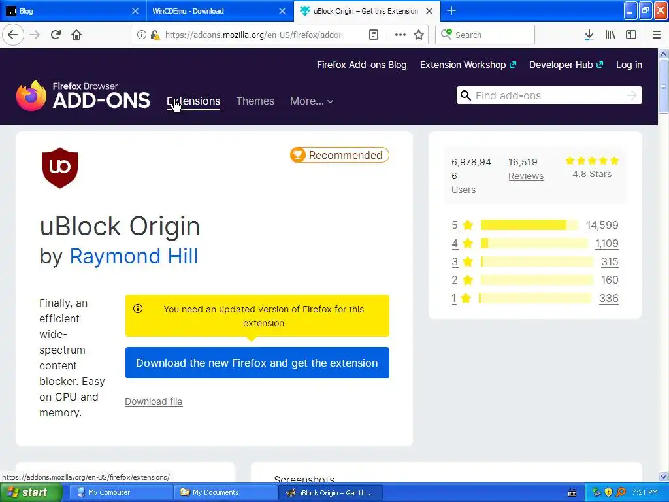
Task: View 3-star reviews count 315
Action: tap(610, 261)
